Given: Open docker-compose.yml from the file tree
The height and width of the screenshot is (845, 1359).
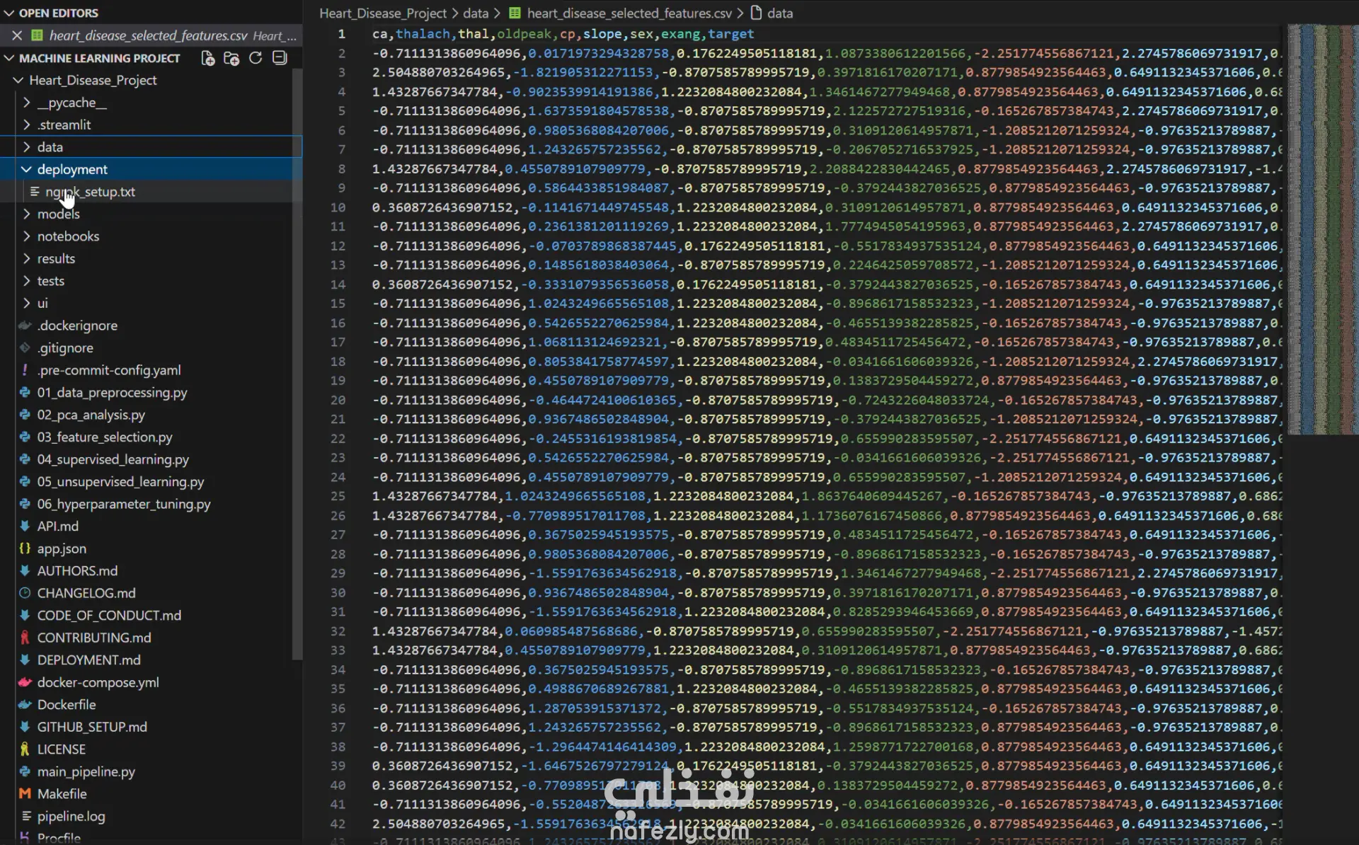Looking at the screenshot, I should click(x=98, y=682).
